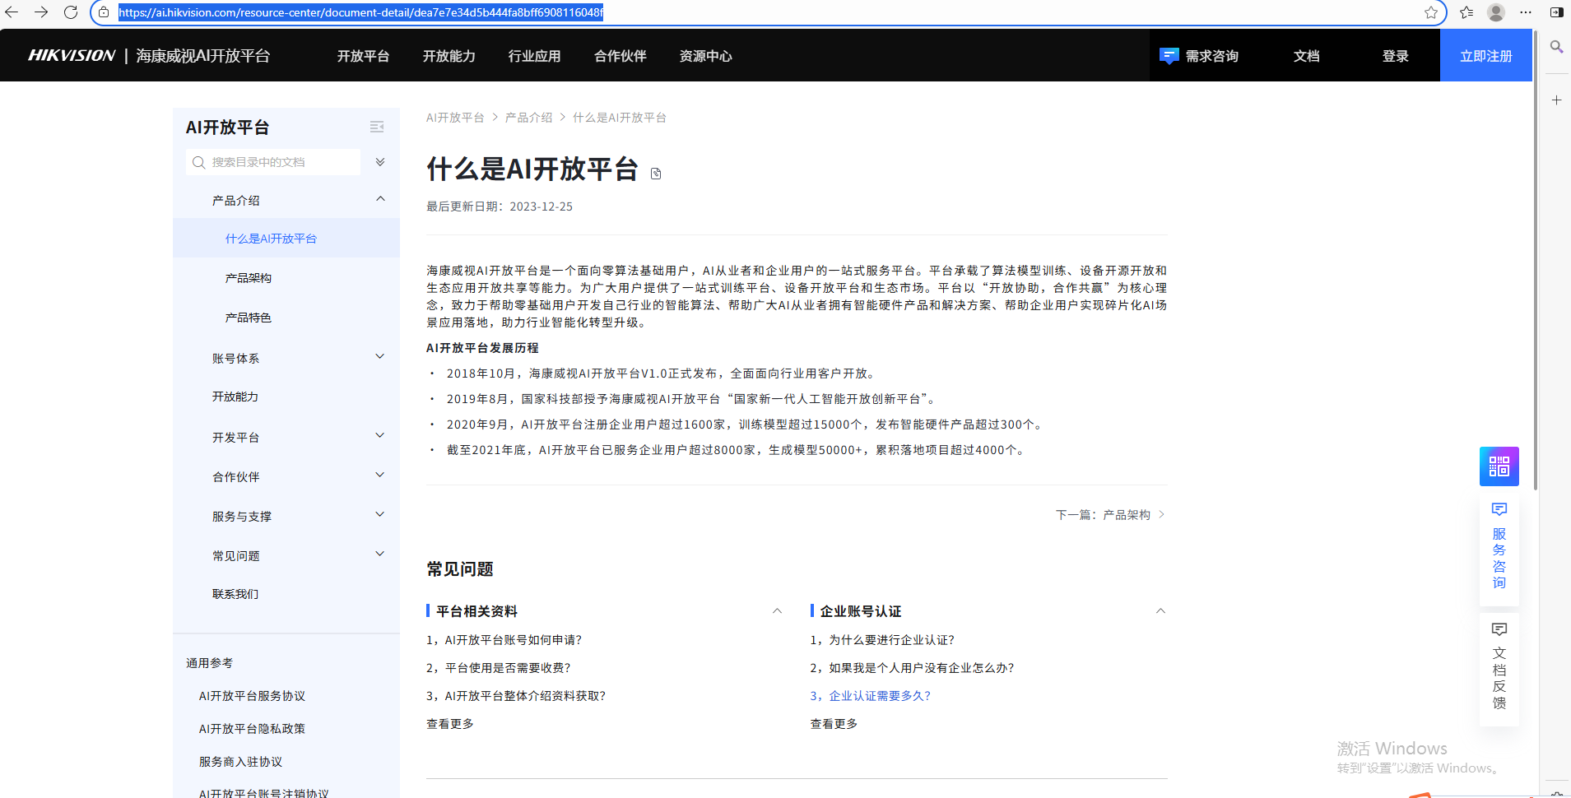Open FAQ 如果我是个人用户没有企业怎么办
This screenshot has height=798, width=1571.
pos(912,668)
